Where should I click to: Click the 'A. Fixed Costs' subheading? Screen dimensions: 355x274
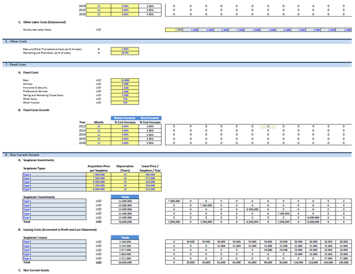point(28,72)
